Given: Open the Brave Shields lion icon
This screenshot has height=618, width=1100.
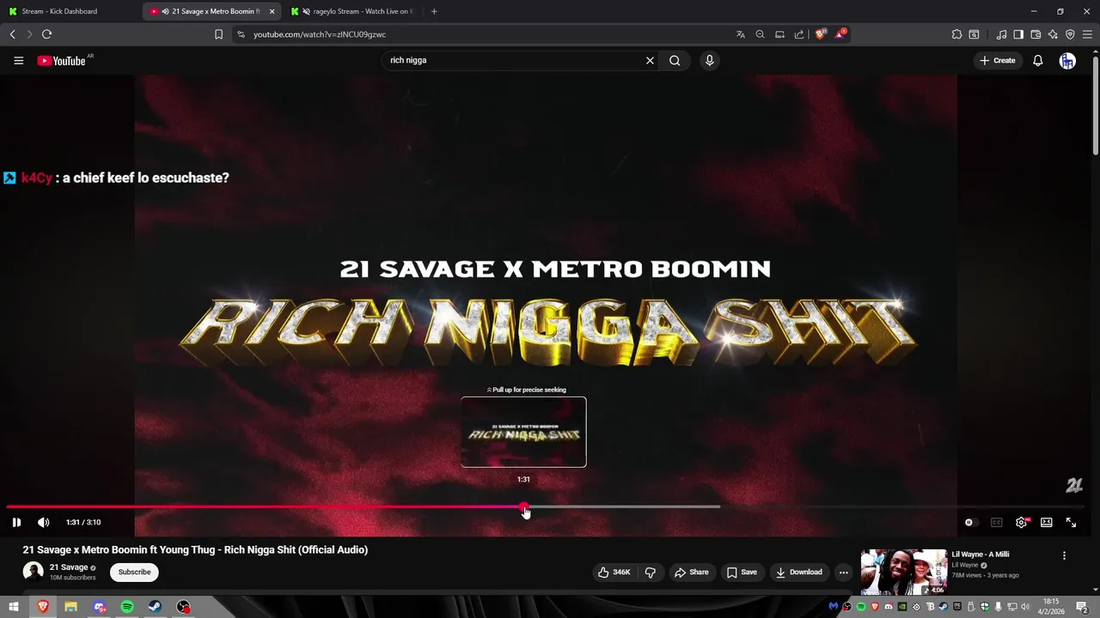Looking at the screenshot, I should (x=821, y=34).
